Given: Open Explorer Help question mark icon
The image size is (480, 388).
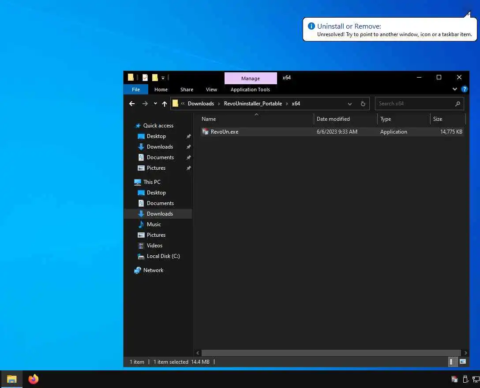Looking at the screenshot, I should pyautogui.click(x=464, y=89).
